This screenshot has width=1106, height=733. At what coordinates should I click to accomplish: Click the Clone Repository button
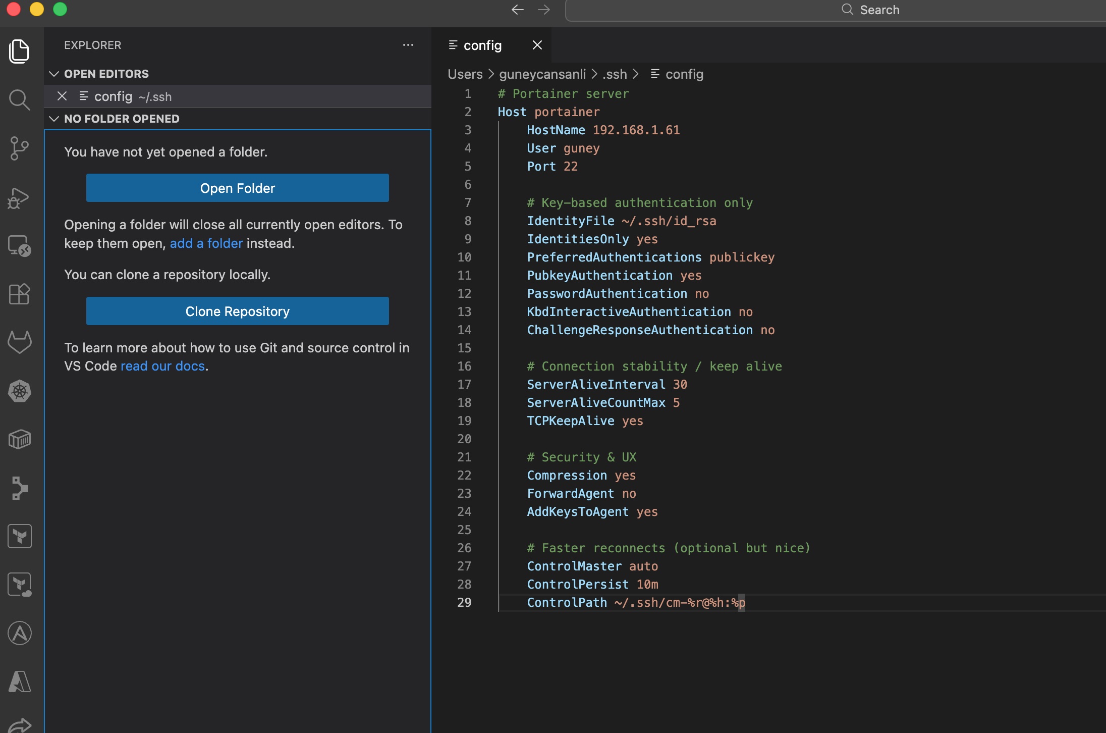(x=238, y=311)
